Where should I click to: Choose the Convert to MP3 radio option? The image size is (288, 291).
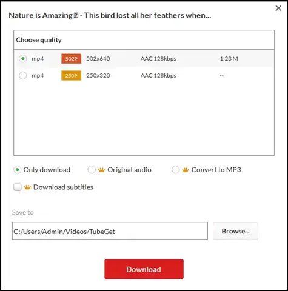175,170
